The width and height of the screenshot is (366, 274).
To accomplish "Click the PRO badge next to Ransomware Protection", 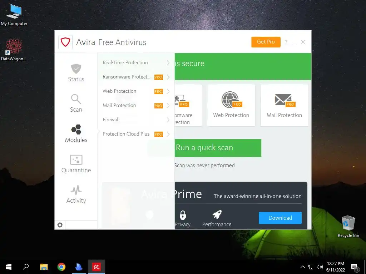I will [158, 77].
